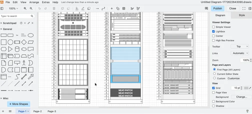This screenshot has height=114, width=252.
Task: Send selection to back
Action: point(68,8)
